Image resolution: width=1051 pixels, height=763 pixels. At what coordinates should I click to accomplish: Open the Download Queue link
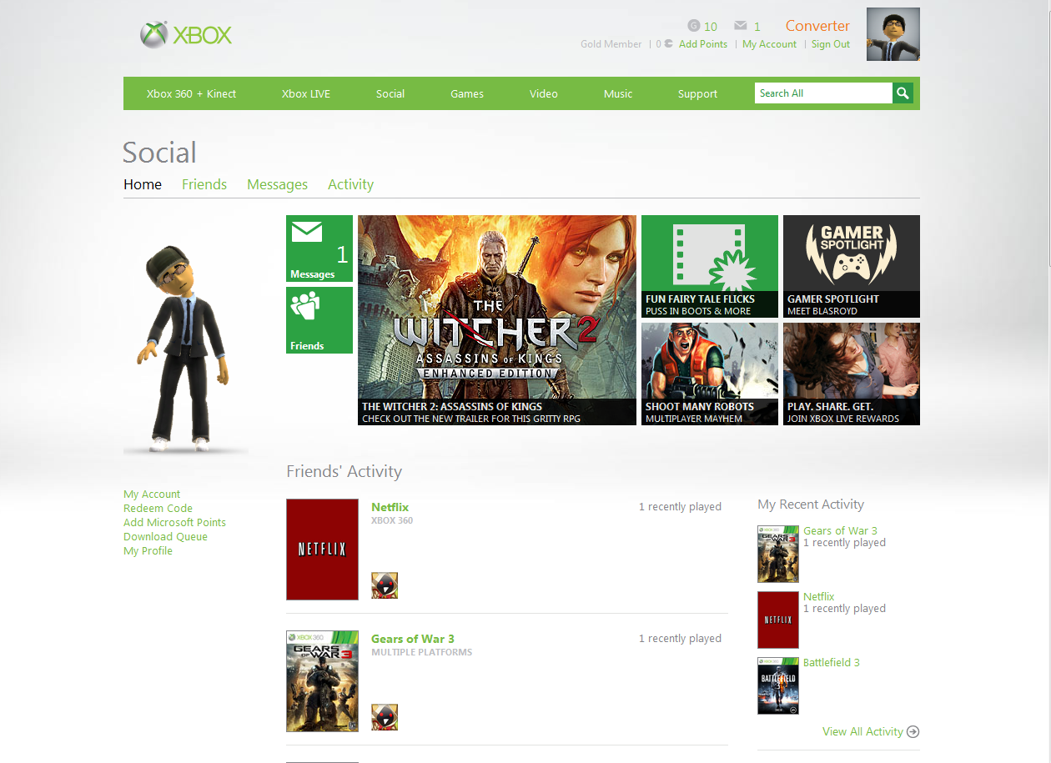165,537
